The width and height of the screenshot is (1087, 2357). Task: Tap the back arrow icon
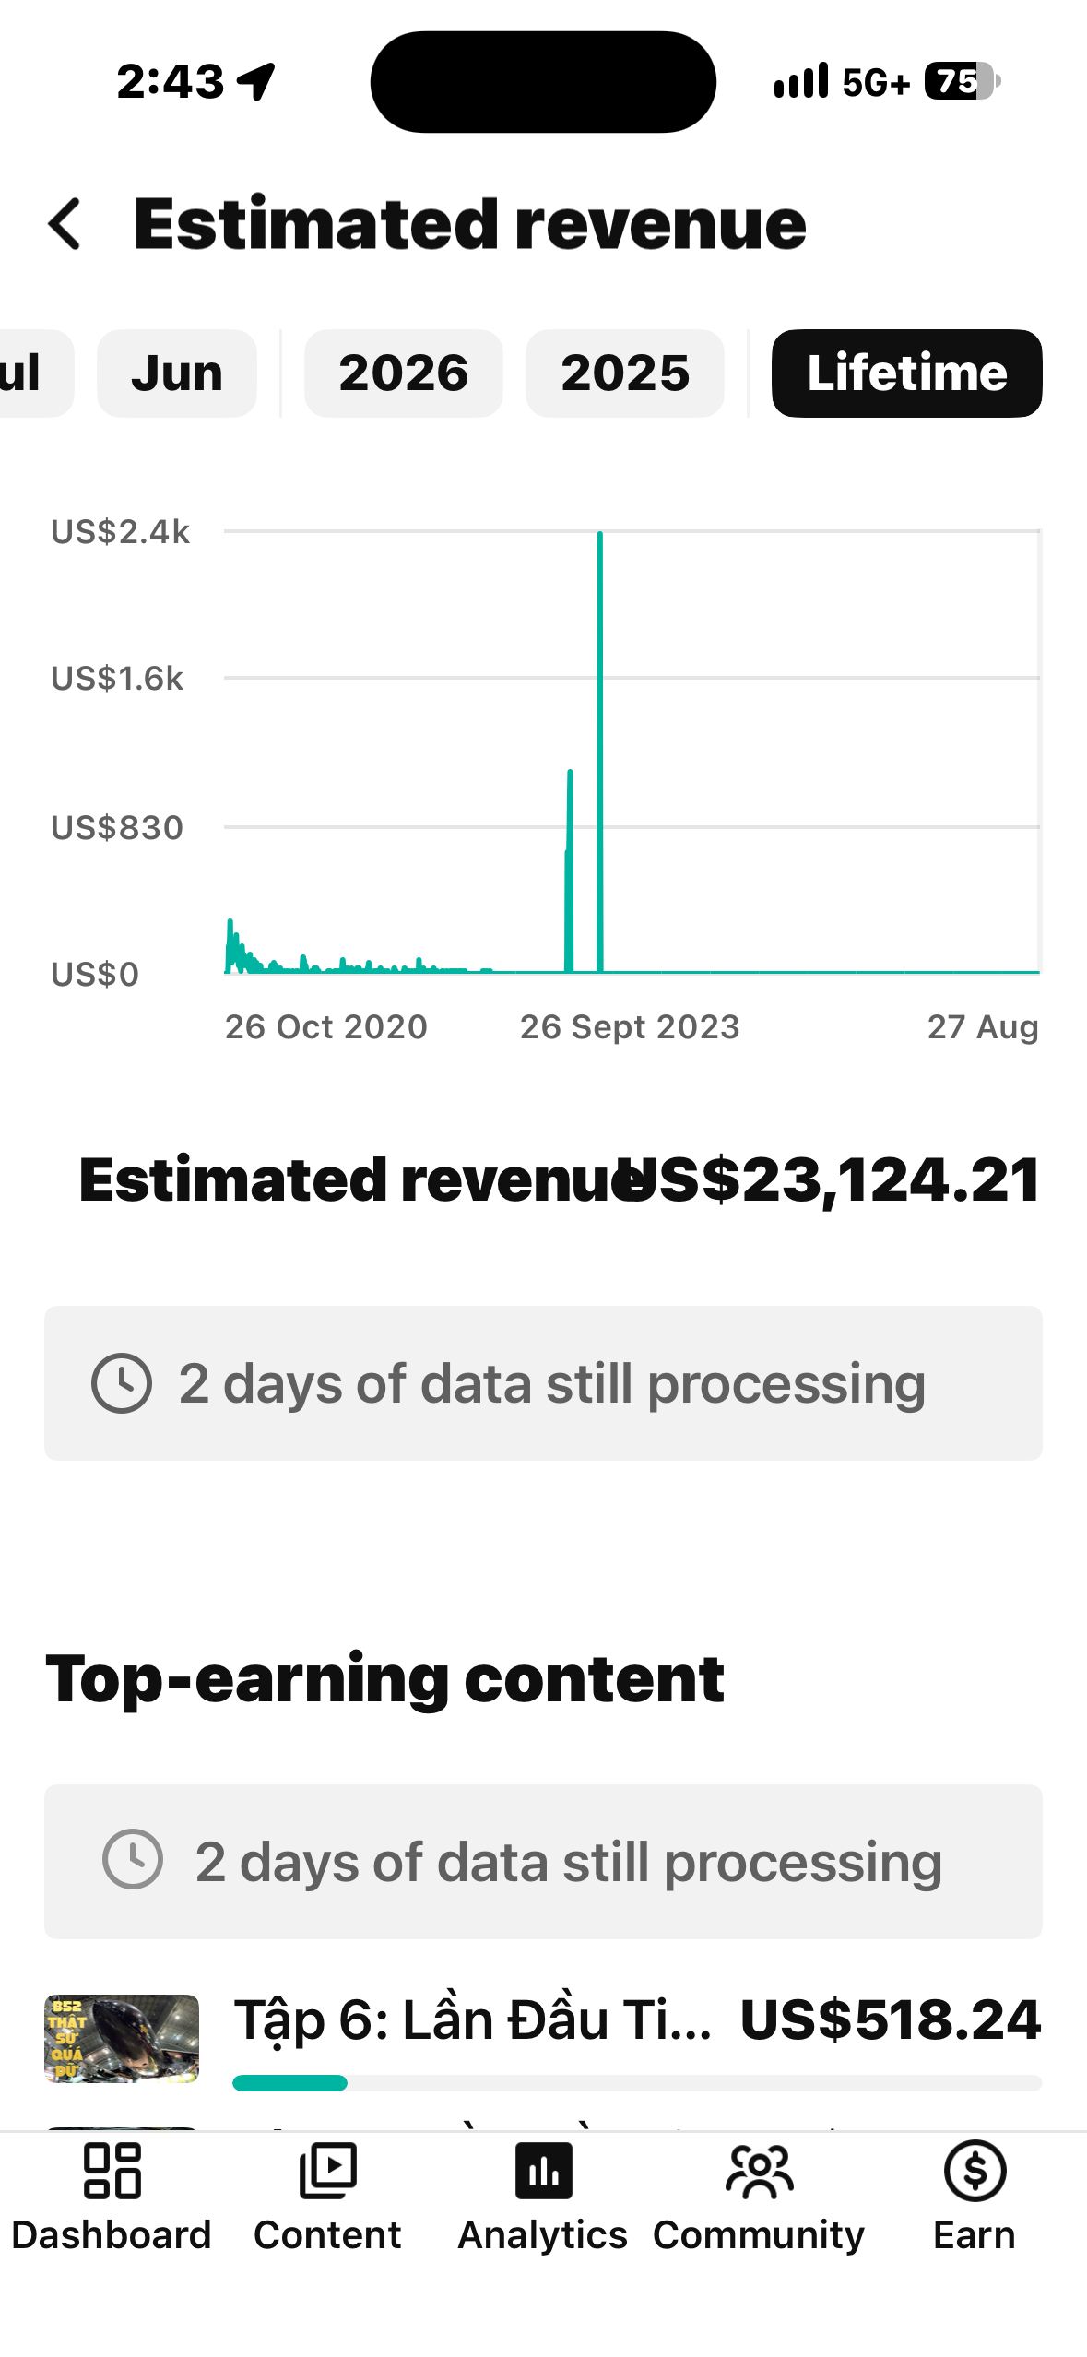(x=65, y=224)
